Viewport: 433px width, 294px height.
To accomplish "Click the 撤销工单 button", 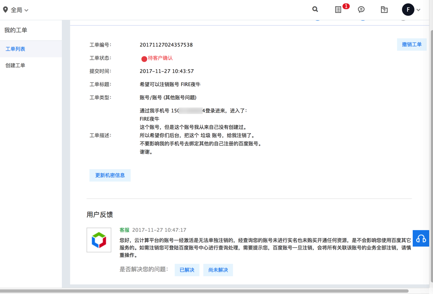I will (x=412, y=44).
